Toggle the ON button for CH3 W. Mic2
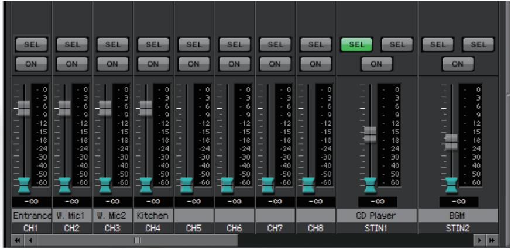Screen dimensions: 511x249 (112, 64)
